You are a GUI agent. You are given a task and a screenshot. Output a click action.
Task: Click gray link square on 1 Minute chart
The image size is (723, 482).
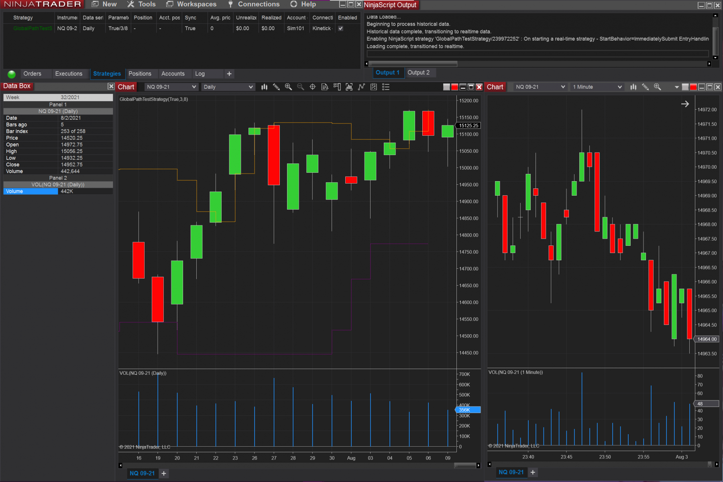click(x=685, y=87)
